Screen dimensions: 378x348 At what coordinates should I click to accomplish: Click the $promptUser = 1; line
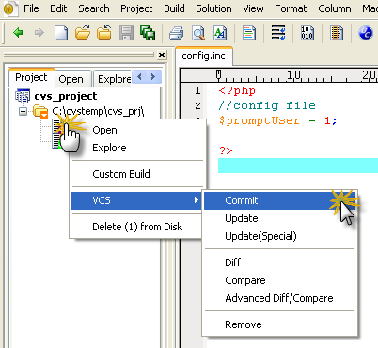pos(277,120)
